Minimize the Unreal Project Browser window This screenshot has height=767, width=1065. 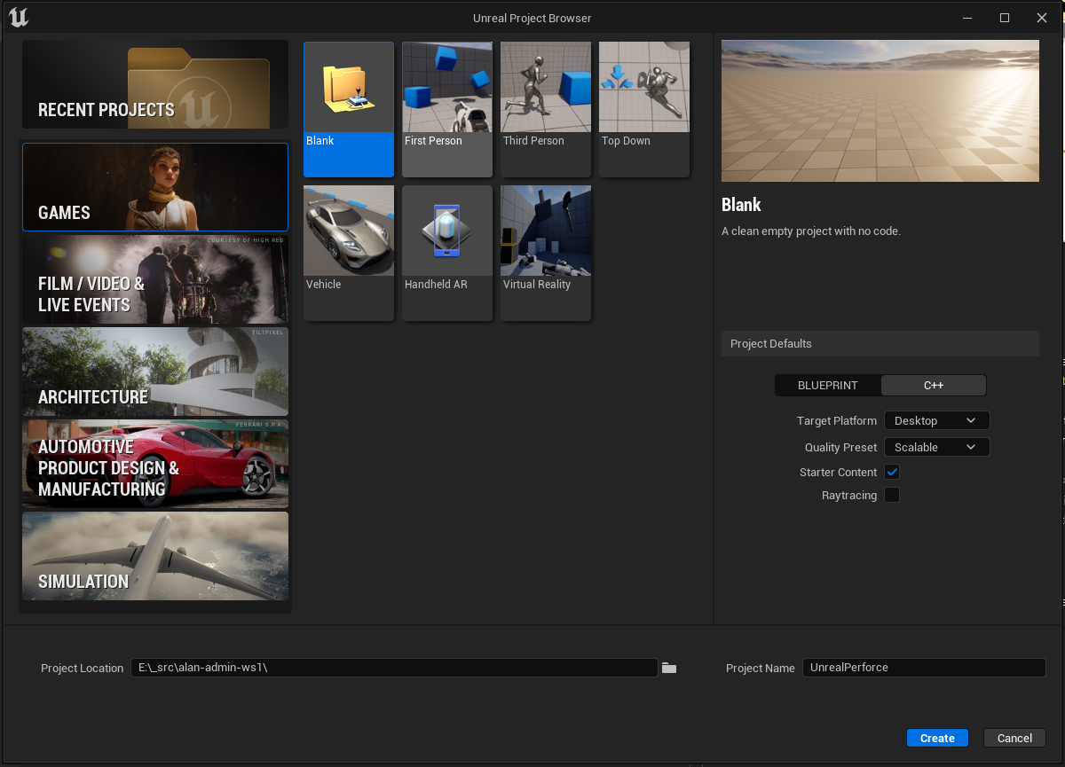coord(967,18)
